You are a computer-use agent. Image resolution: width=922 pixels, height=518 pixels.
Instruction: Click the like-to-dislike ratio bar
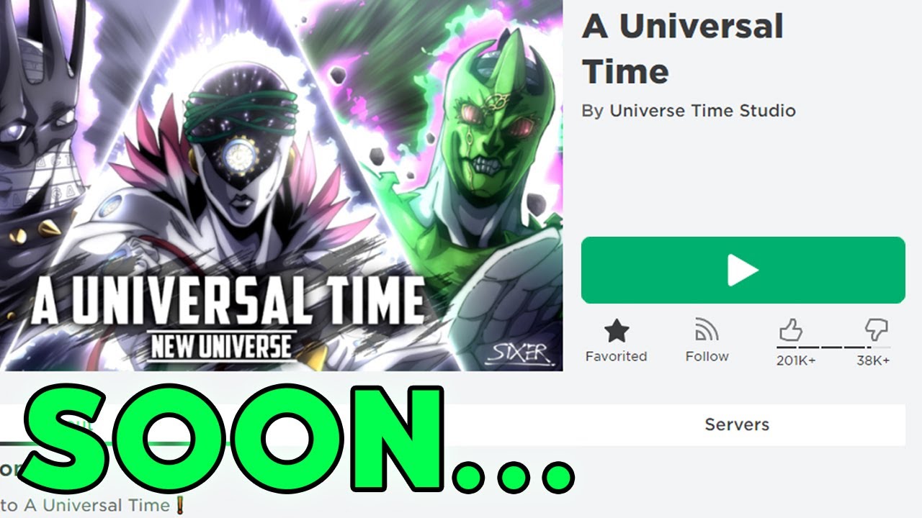coord(833,347)
